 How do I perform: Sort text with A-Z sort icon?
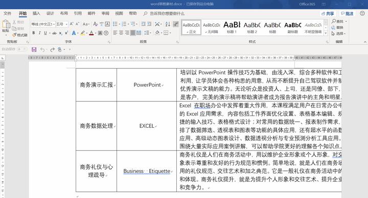168,24
